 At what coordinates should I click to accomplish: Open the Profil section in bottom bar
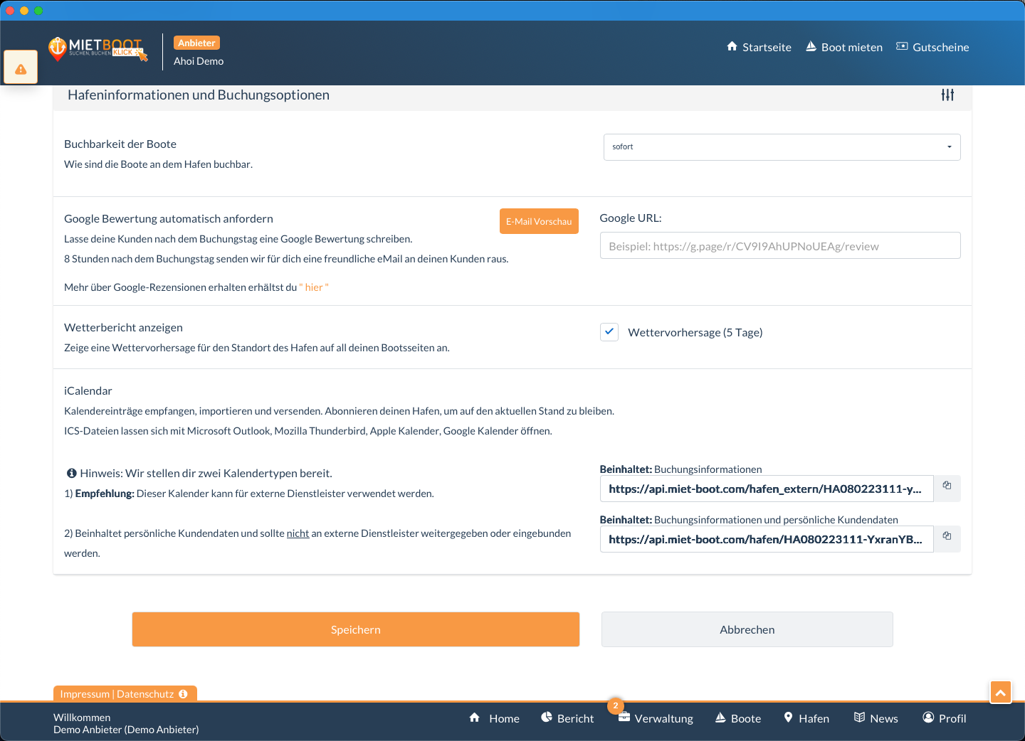coord(944,718)
